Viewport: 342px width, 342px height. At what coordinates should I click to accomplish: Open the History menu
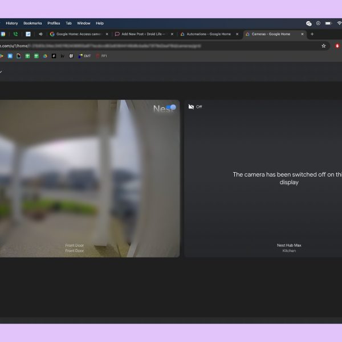point(11,23)
